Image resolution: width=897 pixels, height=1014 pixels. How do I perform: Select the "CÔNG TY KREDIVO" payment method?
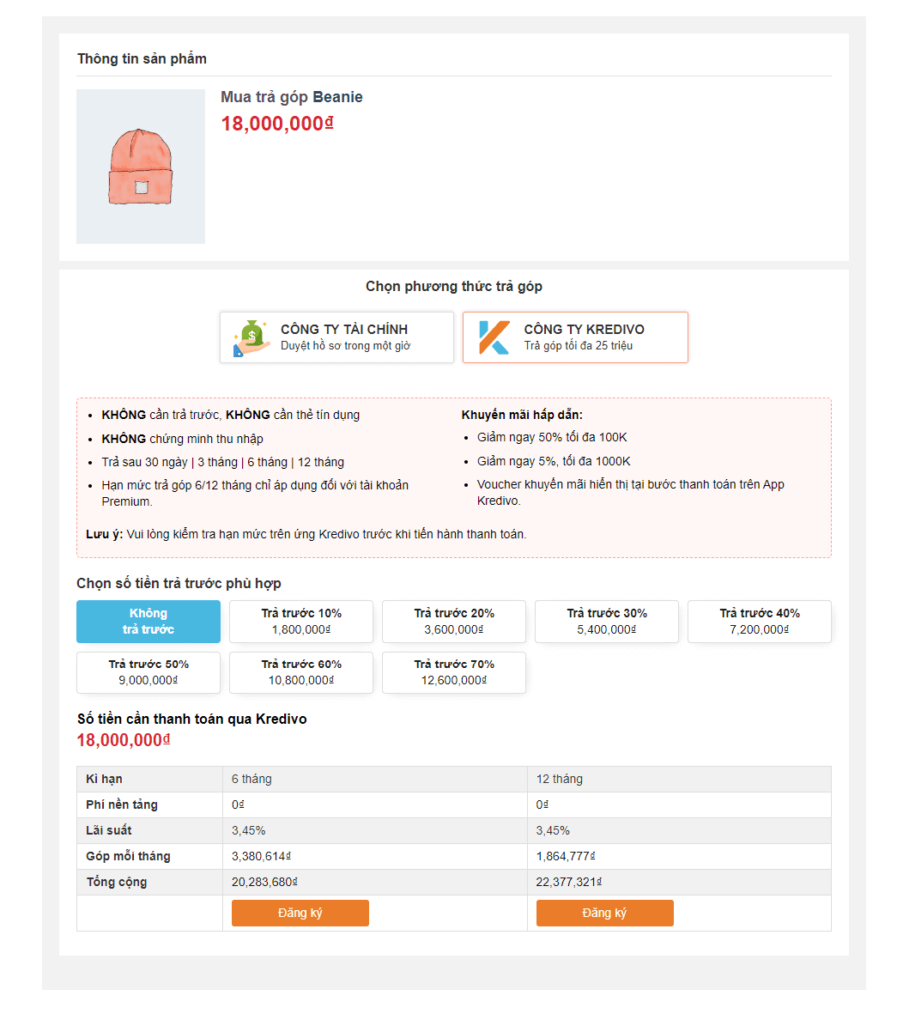575,337
